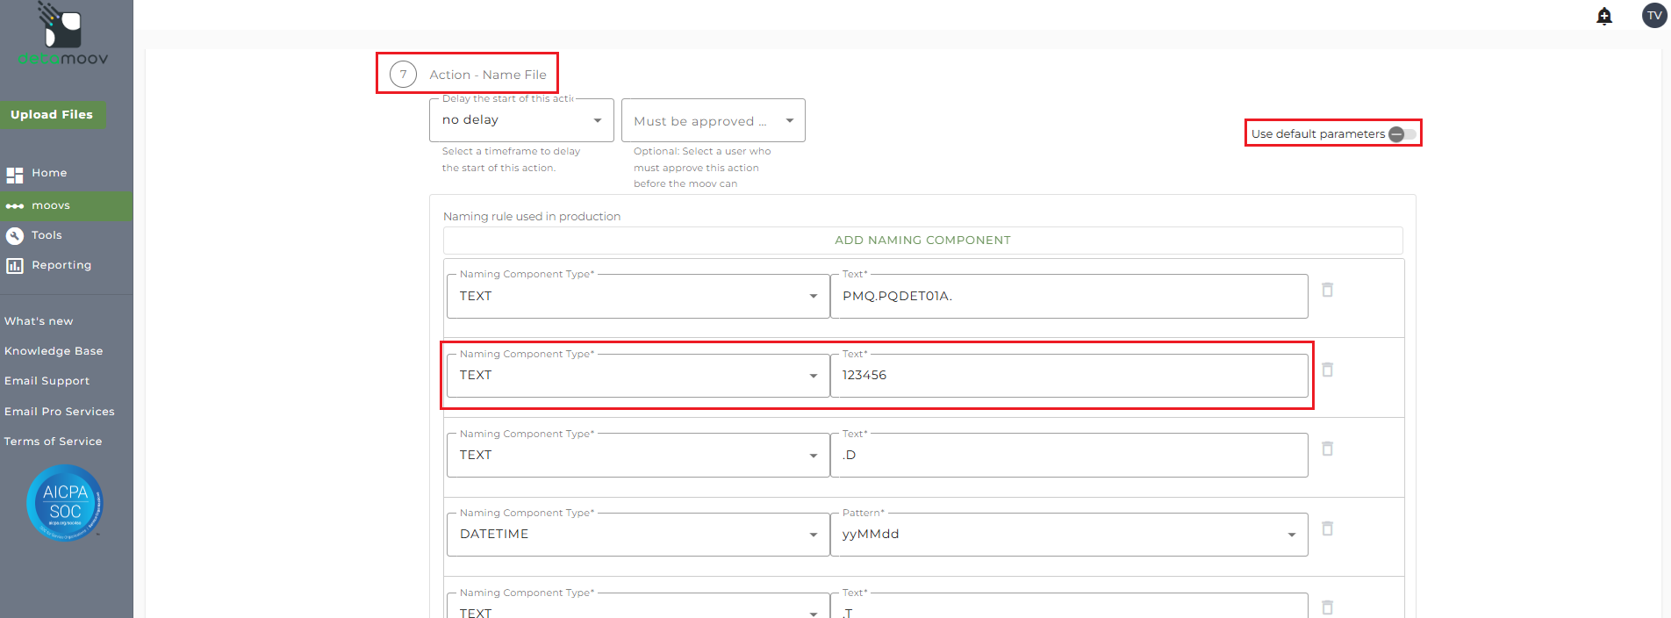This screenshot has width=1671, height=618.
Task: Toggle the Use default parameters switch
Action: click(1402, 134)
